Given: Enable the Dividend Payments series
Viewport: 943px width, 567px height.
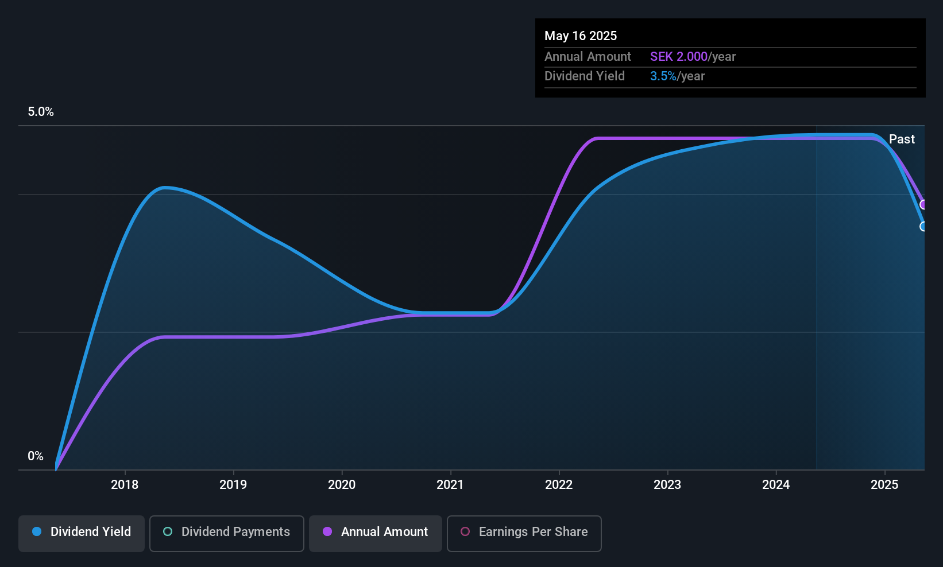Looking at the screenshot, I should click(227, 533).
